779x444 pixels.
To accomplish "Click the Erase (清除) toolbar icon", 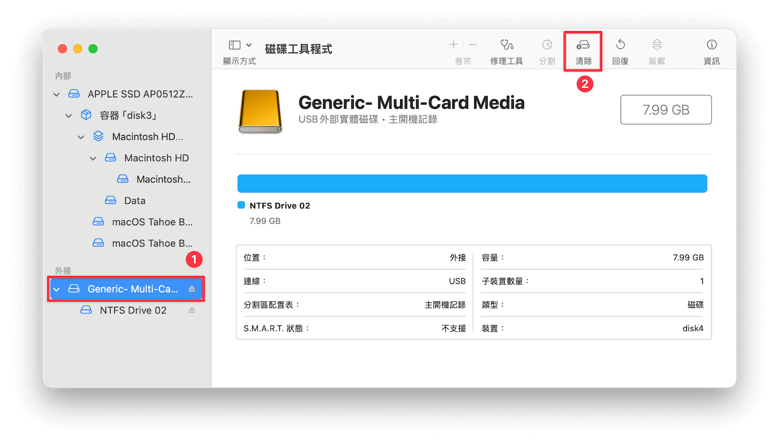I will [584, 45].
